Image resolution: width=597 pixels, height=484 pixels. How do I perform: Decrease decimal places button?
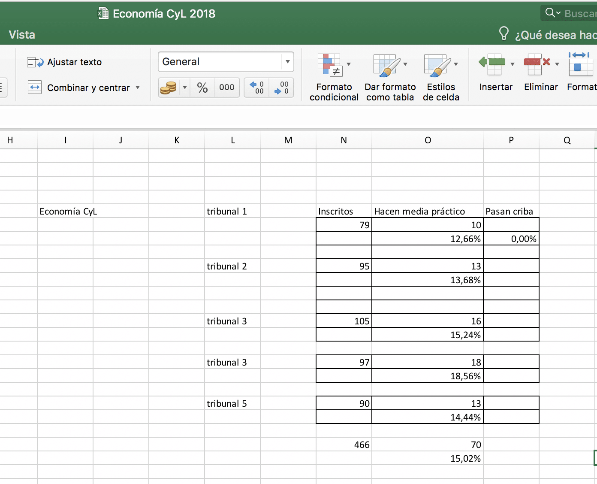[x=281, y=88]
